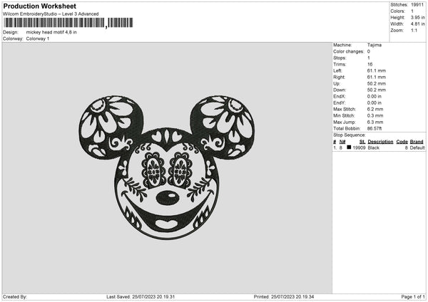Select stitch count 19909 in stop sequence

pyautogui.click(x=359, y=147)
